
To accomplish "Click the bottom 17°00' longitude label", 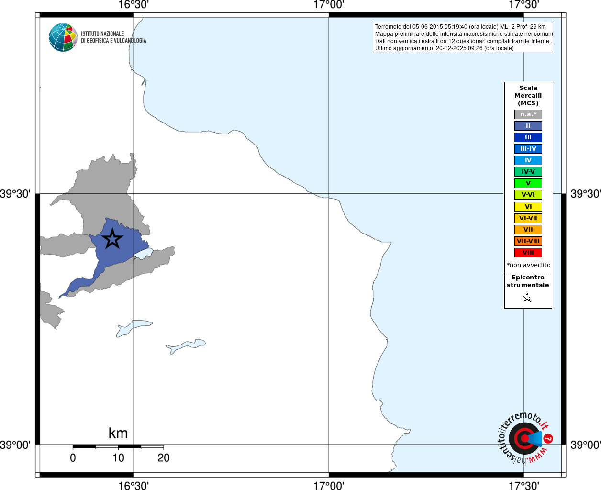I will click(329, 485).
